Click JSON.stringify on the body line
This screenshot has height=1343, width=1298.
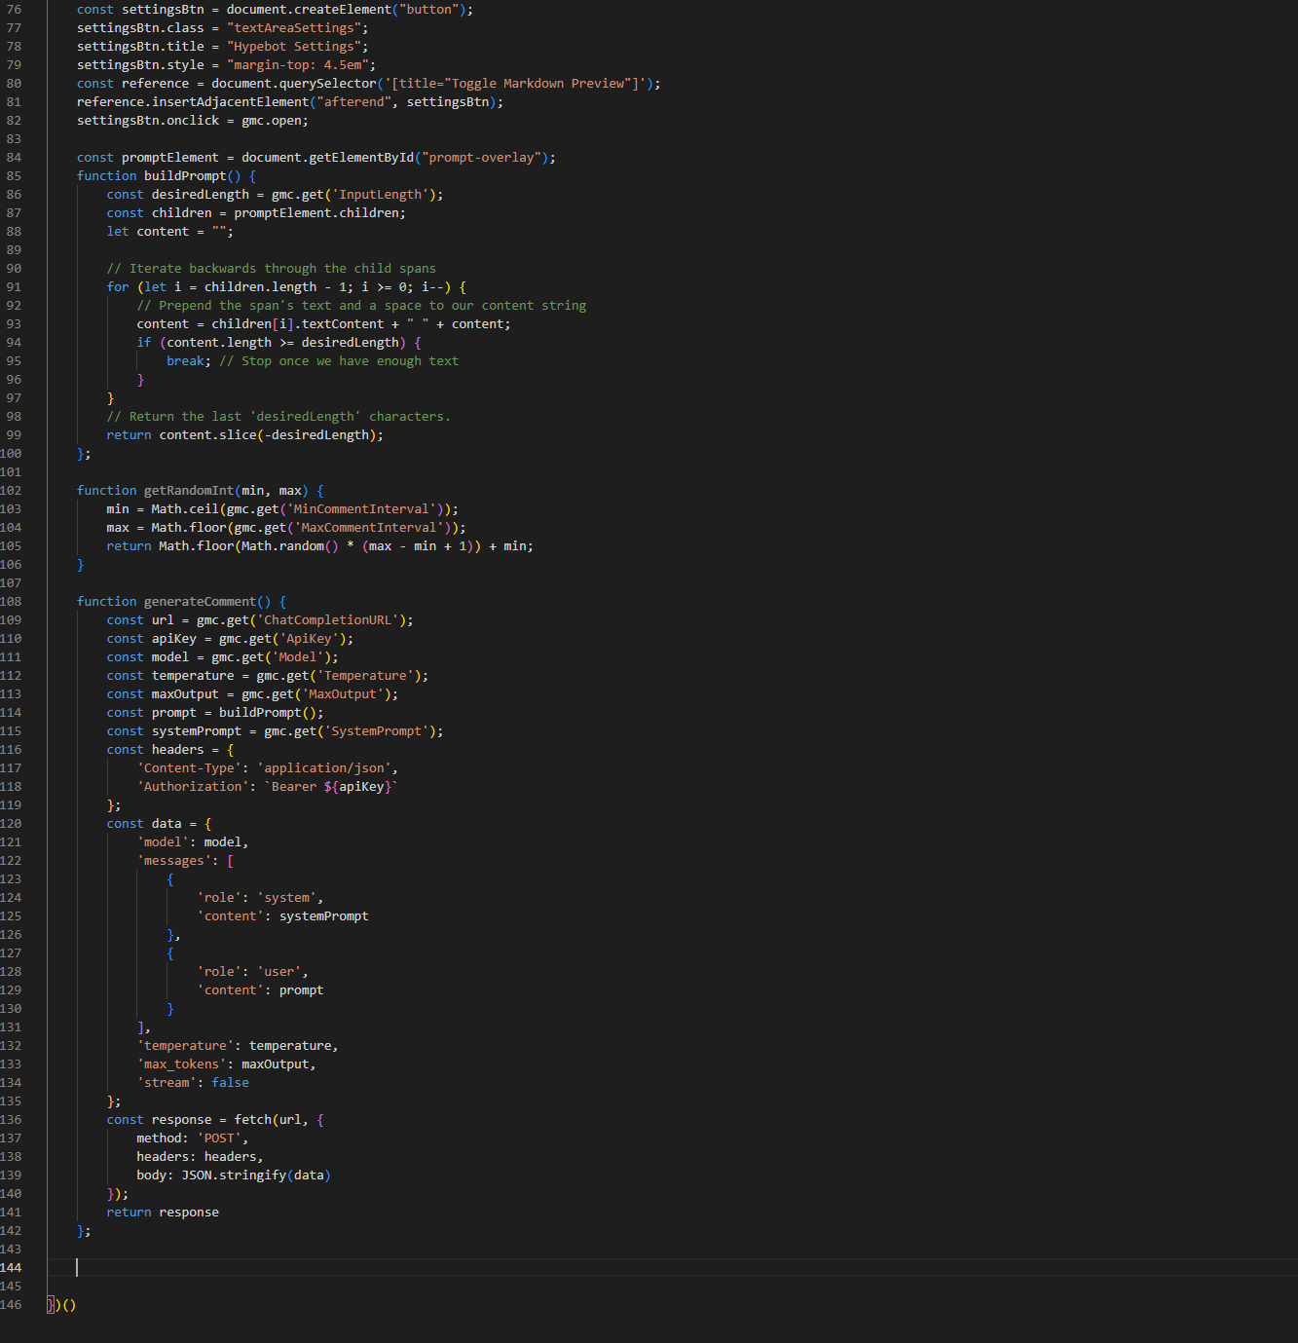point(235,1175)
